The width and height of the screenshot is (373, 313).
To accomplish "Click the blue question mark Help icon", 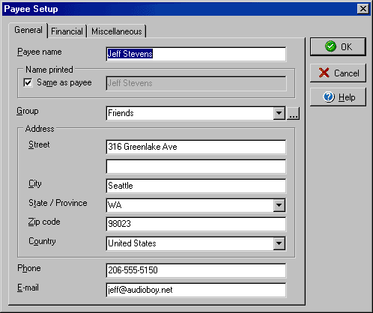I will click(329, 97).
